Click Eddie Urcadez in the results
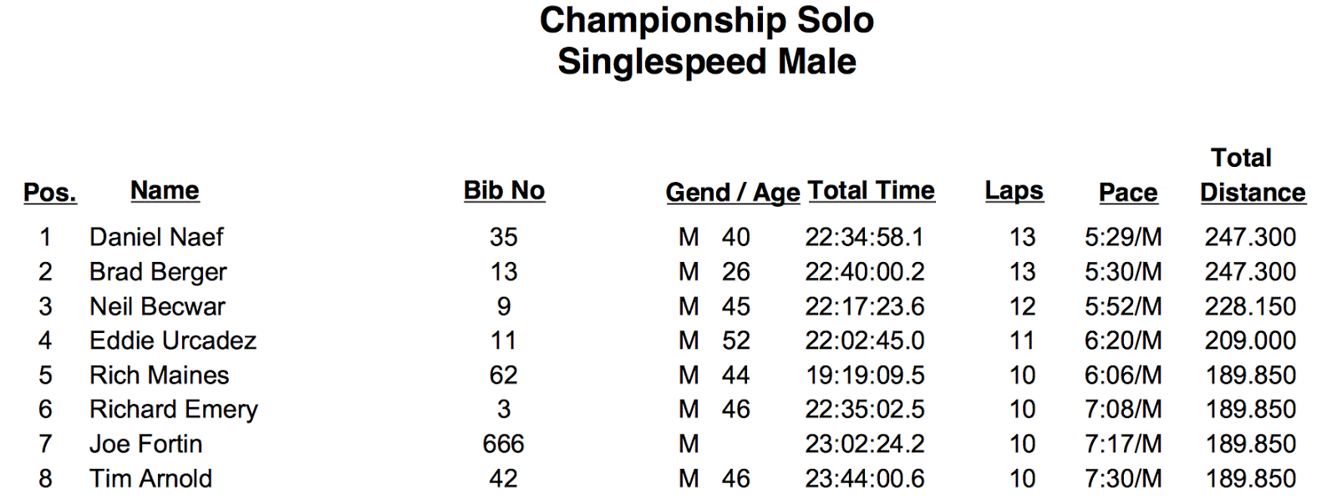The height and width of the screenshot is (499, 1337). (x=173, y=340)
